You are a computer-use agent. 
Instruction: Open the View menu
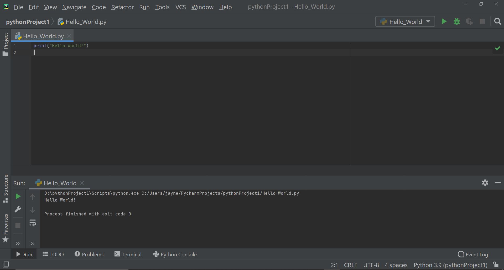pyautogui.click(x=50, y=7)
